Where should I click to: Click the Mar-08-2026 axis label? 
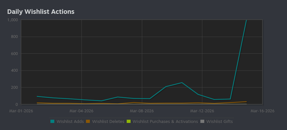[x=142, y=111]
